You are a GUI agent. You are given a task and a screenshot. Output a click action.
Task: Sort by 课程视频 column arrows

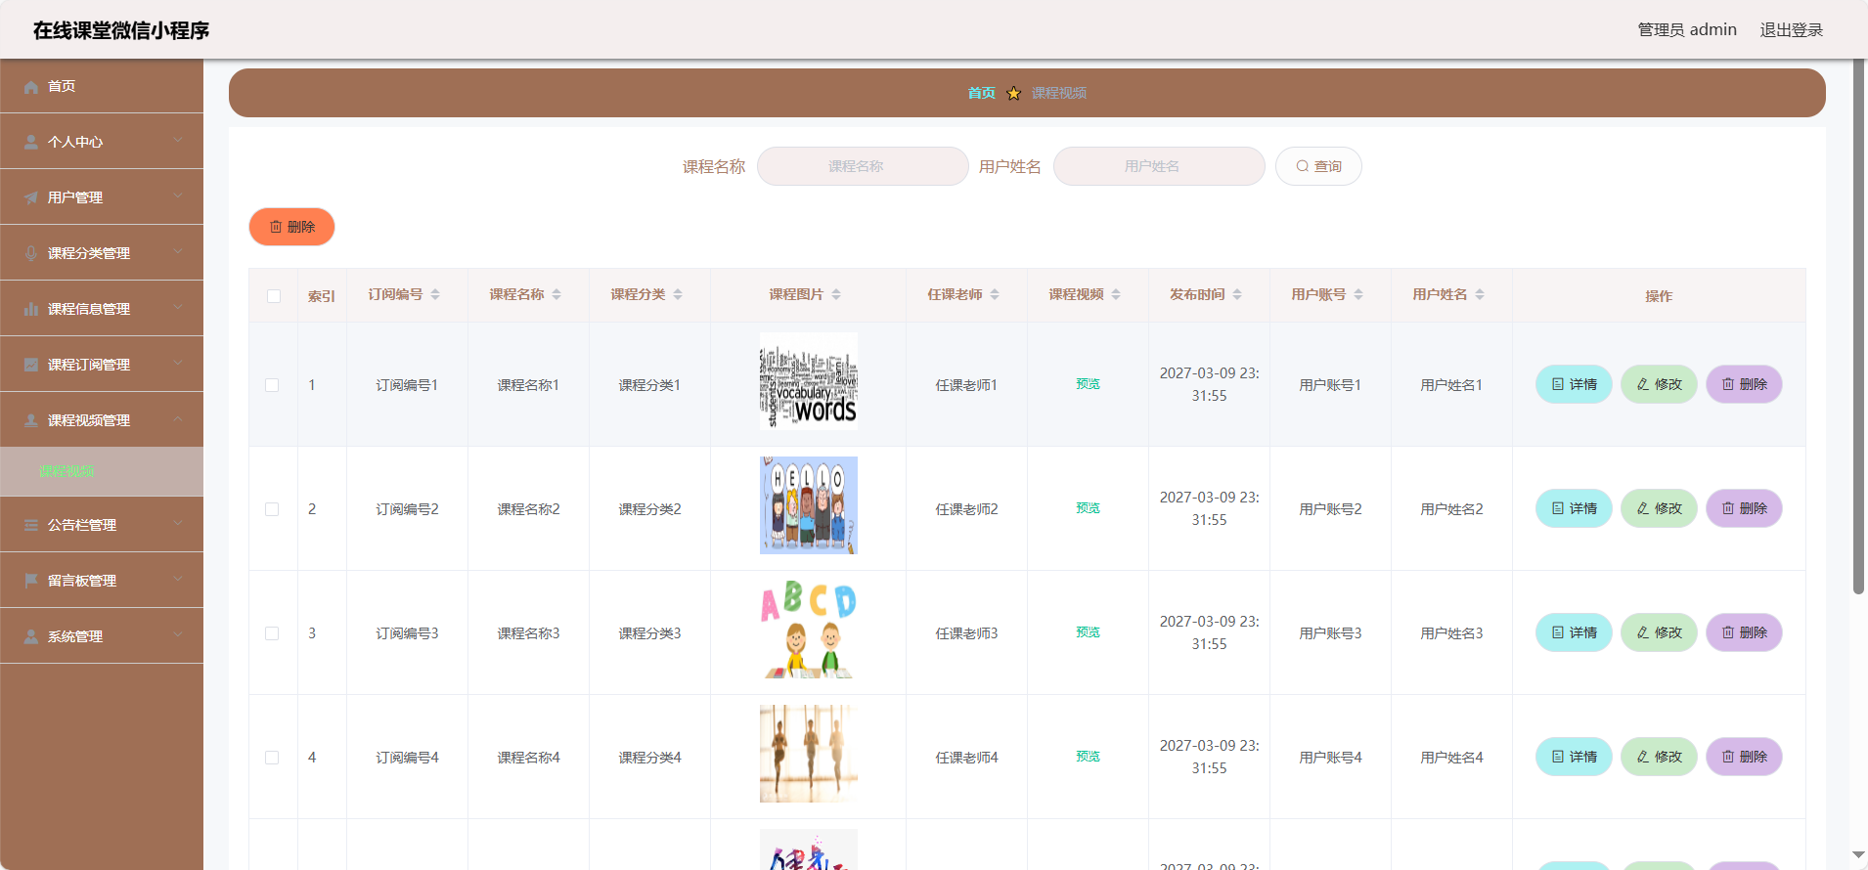coord(1116,294)
